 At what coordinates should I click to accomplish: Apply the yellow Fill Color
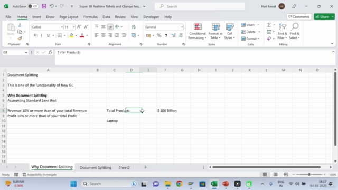(x=71, y=35)
